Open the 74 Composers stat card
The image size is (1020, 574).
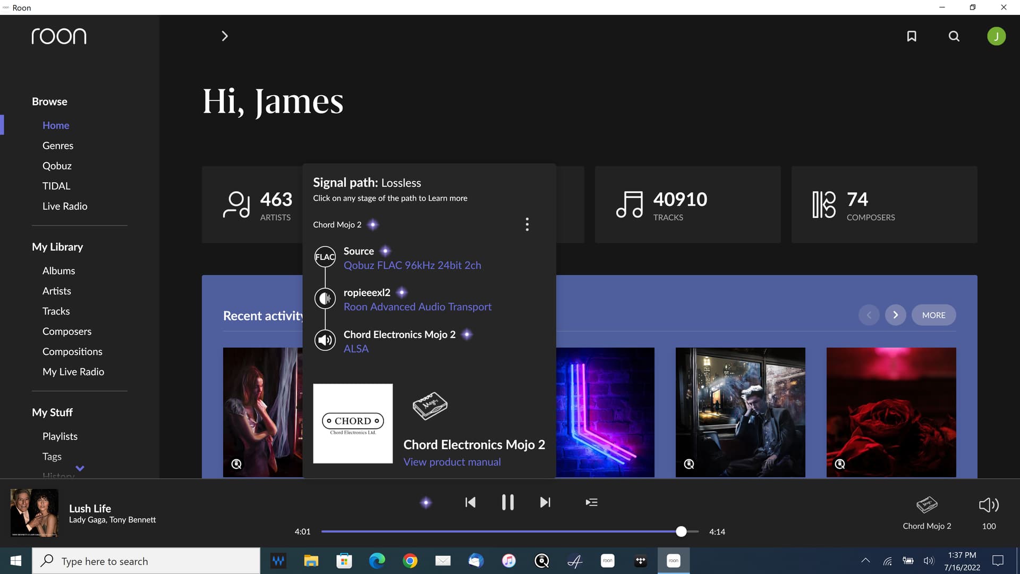884,205
